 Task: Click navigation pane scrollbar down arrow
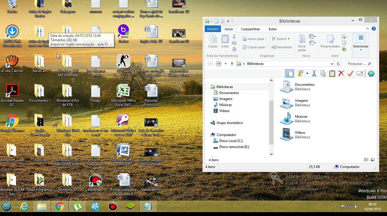pos(271,154)
